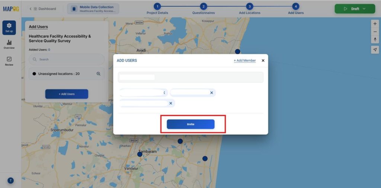This screenshot has width=381, height=188.
Task: Zoom to unassigned locations magnifier icon
Action: pos(99,74)
